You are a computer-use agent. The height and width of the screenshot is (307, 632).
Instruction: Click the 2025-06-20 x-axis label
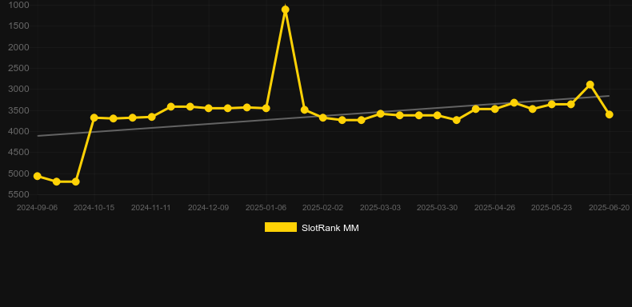point(609,208)
